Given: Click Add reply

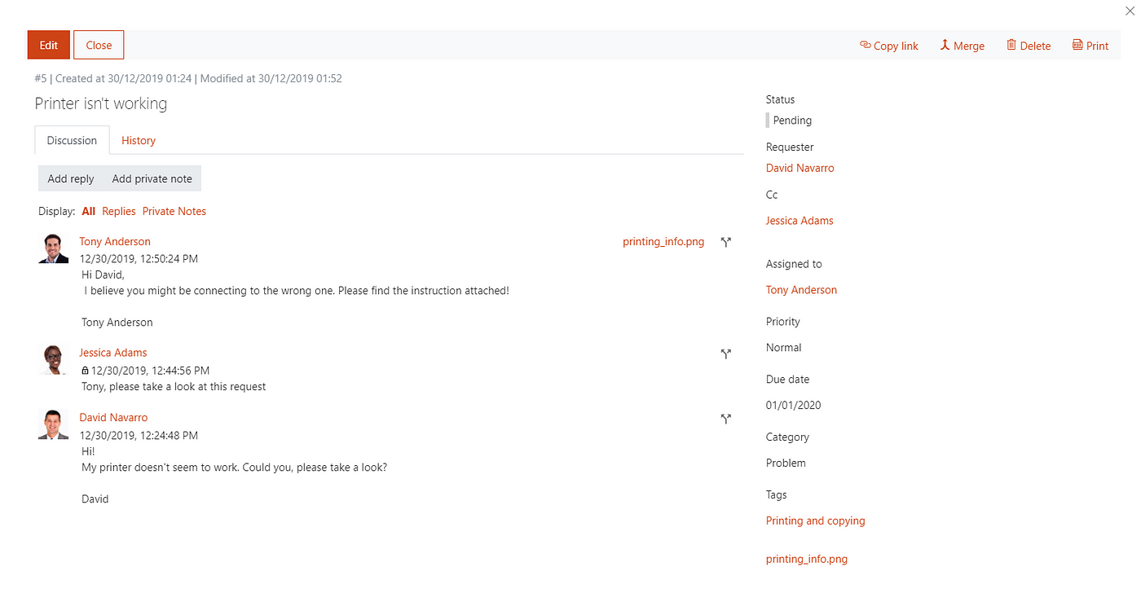Looking at the screenshot, I should click(71, 178).
